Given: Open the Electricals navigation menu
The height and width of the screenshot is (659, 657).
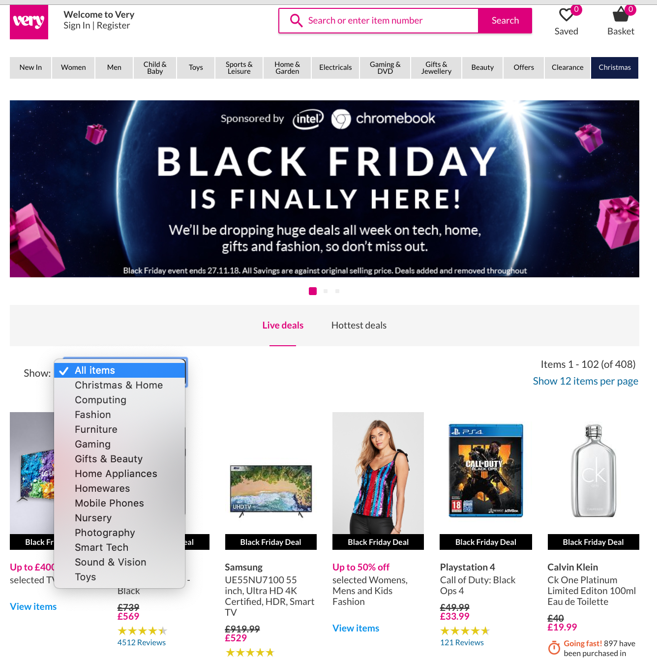Looking at the screenshot, I should coord(335,68).
